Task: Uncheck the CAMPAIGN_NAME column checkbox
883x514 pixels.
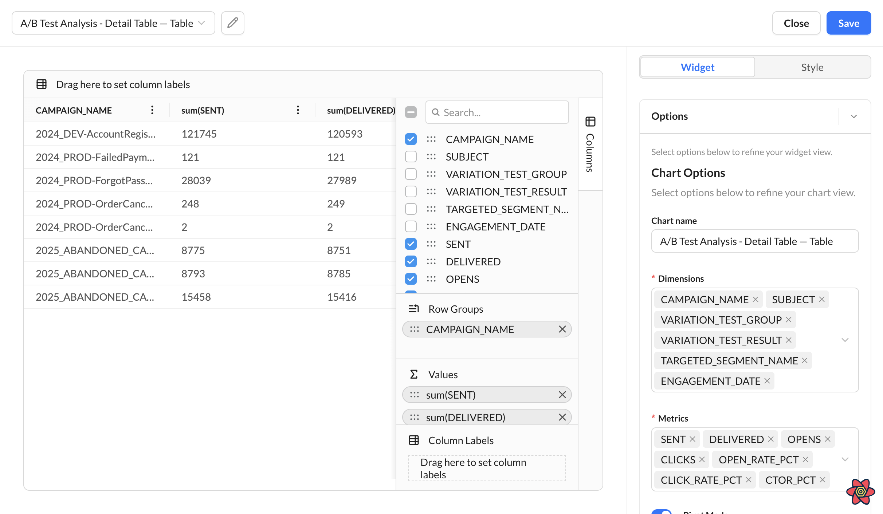Action: (x=411, y=139)
